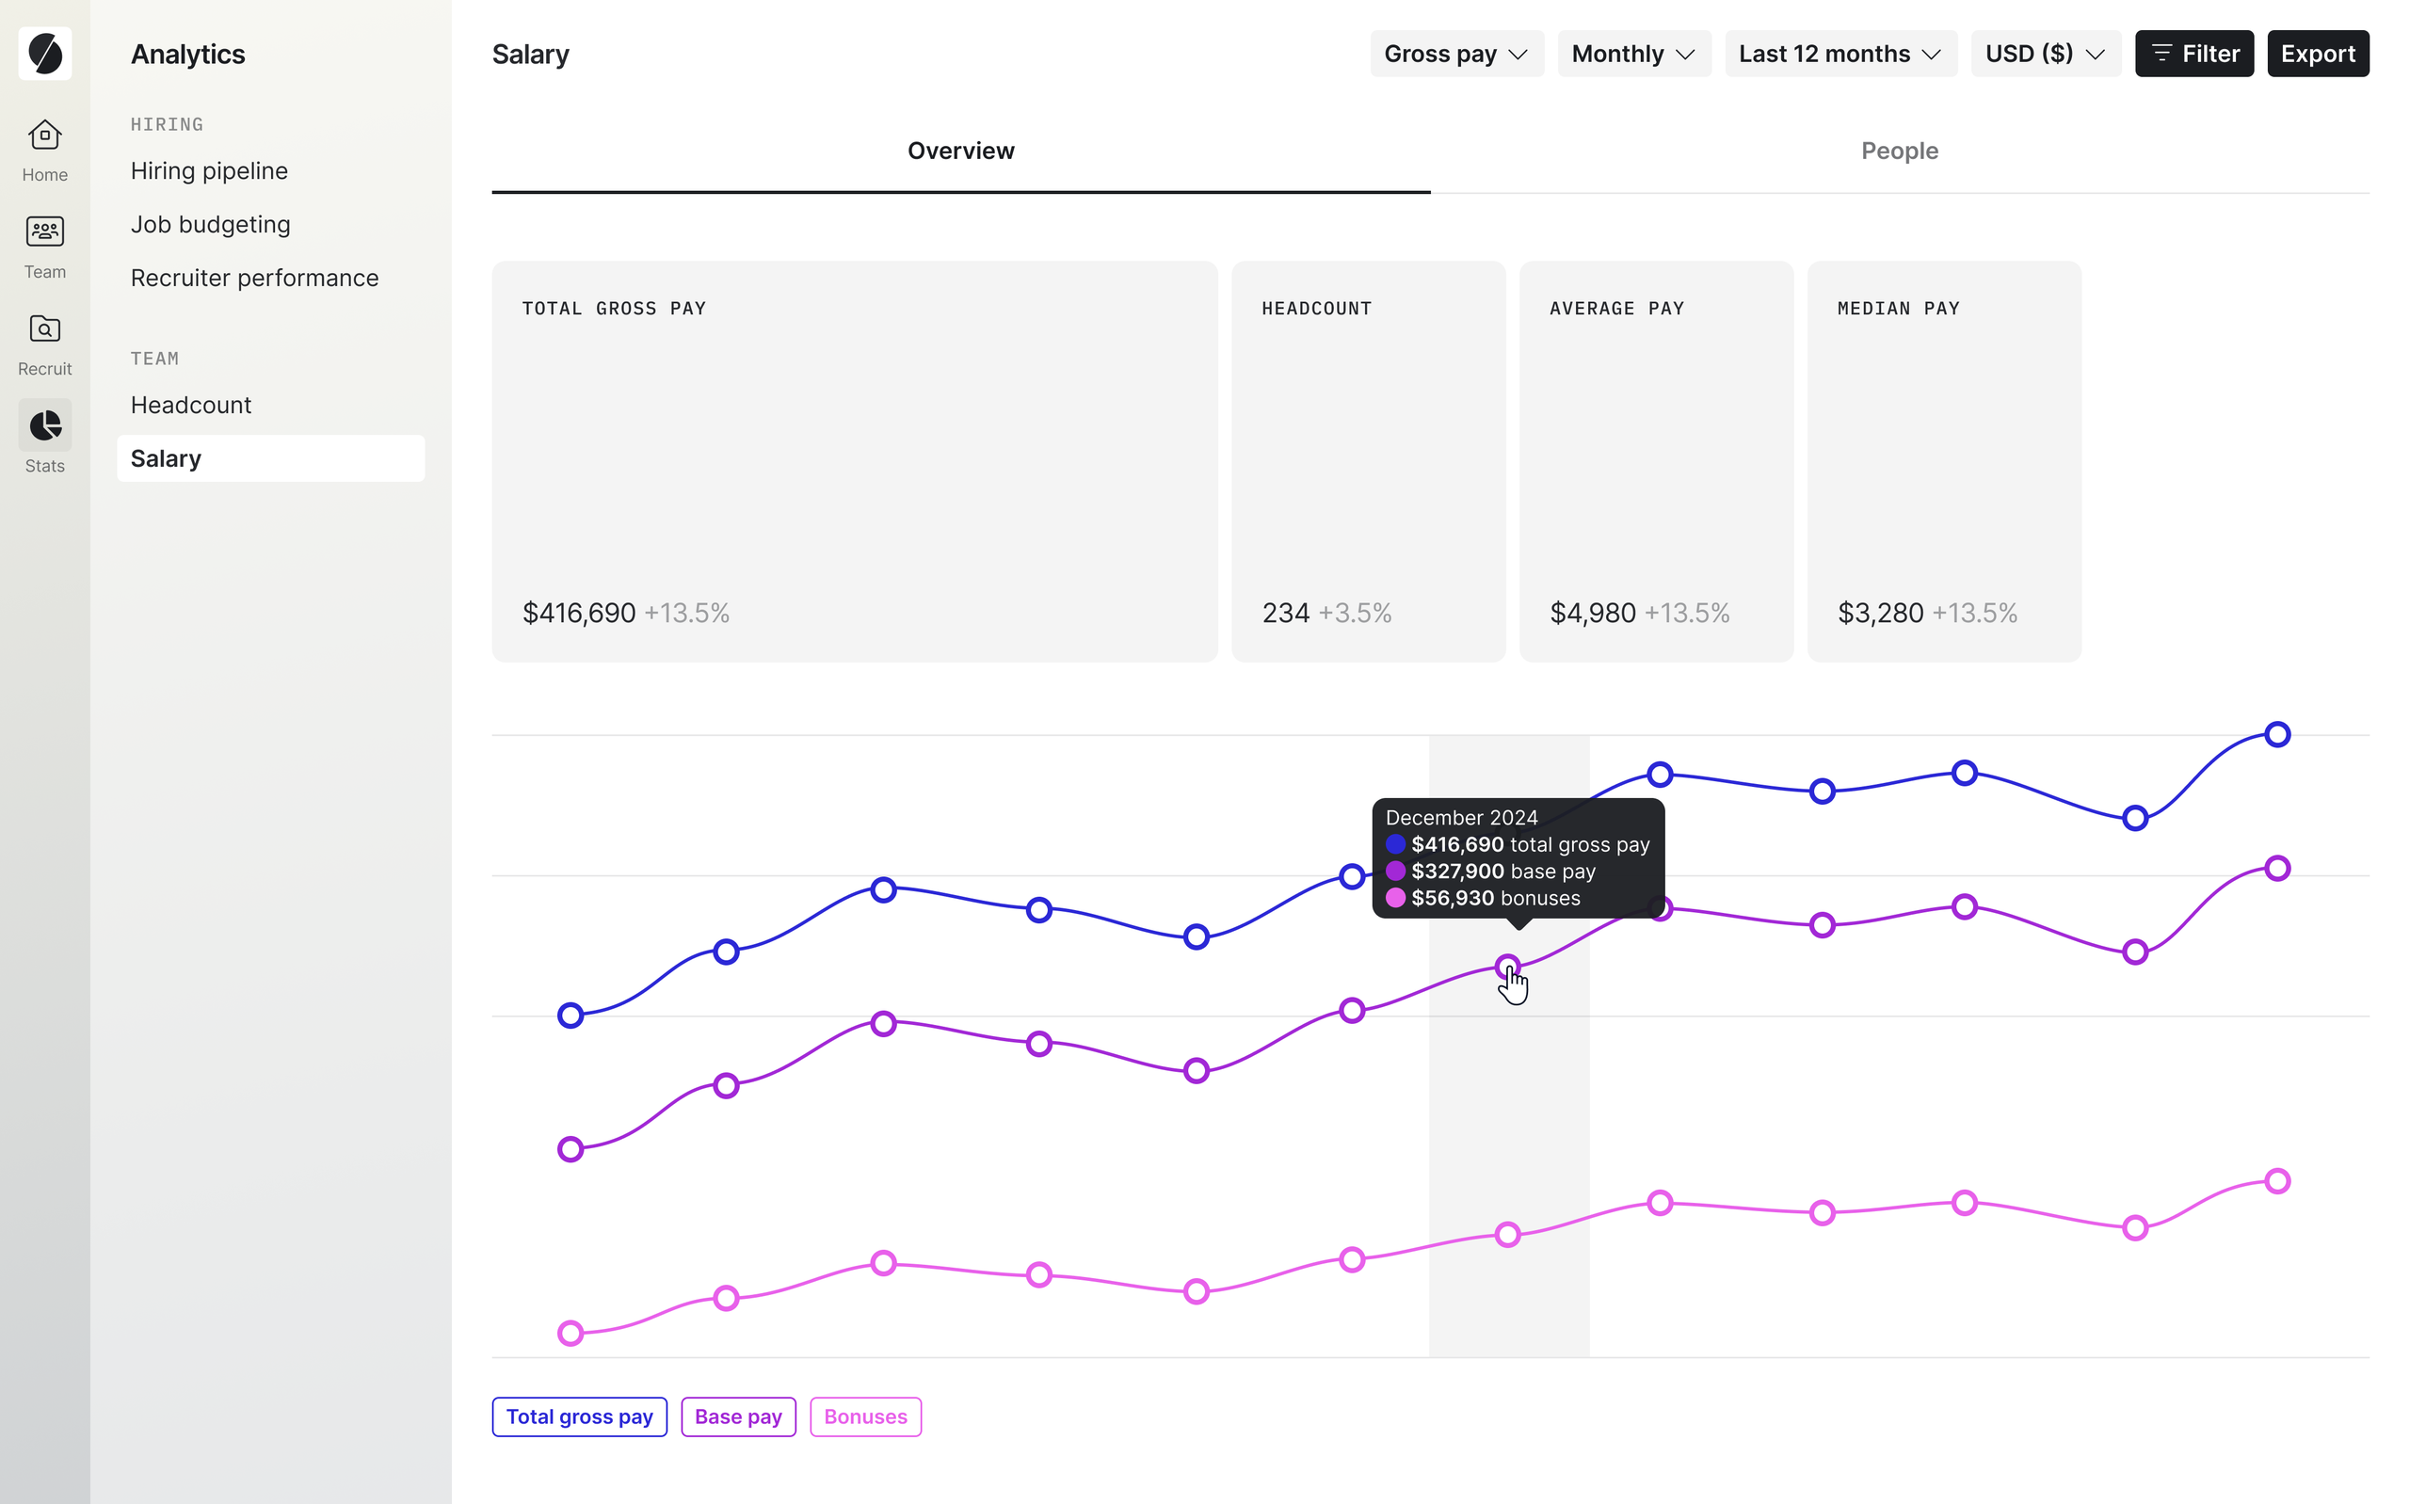2410x1504 pixels.
Task: Click the Total Gross Pay card
Action: (855, 461)
